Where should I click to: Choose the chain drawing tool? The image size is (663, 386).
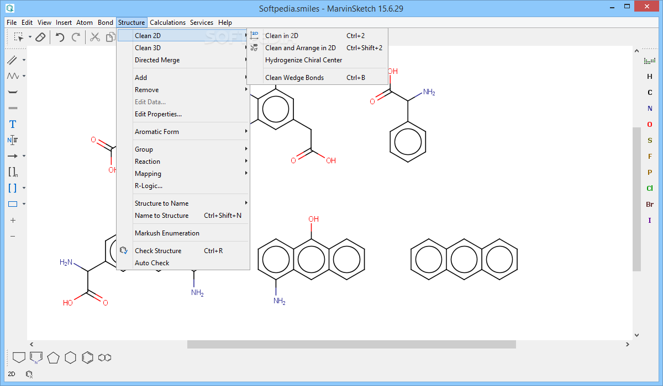click(13, 76)
